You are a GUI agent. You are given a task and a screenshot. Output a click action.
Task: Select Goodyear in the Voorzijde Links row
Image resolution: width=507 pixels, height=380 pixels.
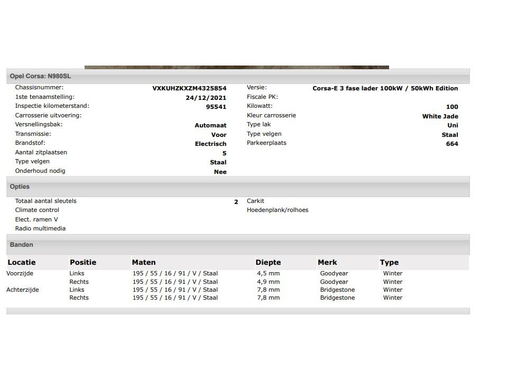(x=334, y=273)
